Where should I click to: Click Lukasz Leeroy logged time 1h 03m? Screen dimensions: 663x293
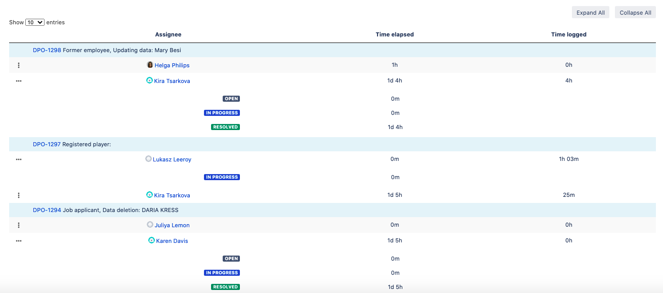point(569,159)
